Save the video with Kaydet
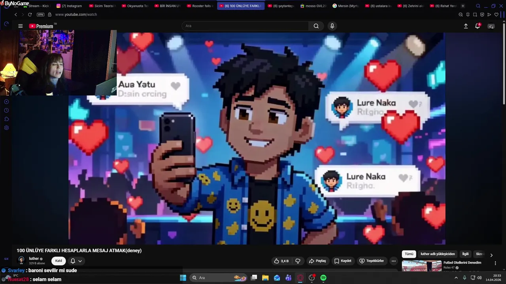Image resolution: width=506 pixels, height=284 pixels. (343, 261)
